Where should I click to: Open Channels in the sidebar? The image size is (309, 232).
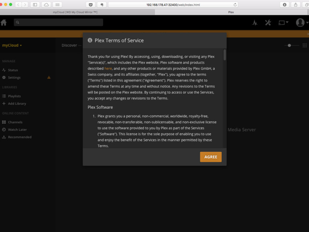[x=15, y=122]
